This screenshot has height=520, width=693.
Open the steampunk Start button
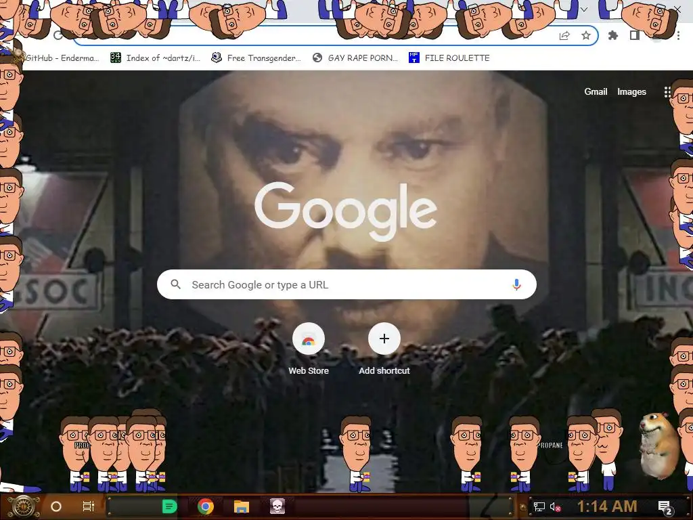tap(24, 506)
